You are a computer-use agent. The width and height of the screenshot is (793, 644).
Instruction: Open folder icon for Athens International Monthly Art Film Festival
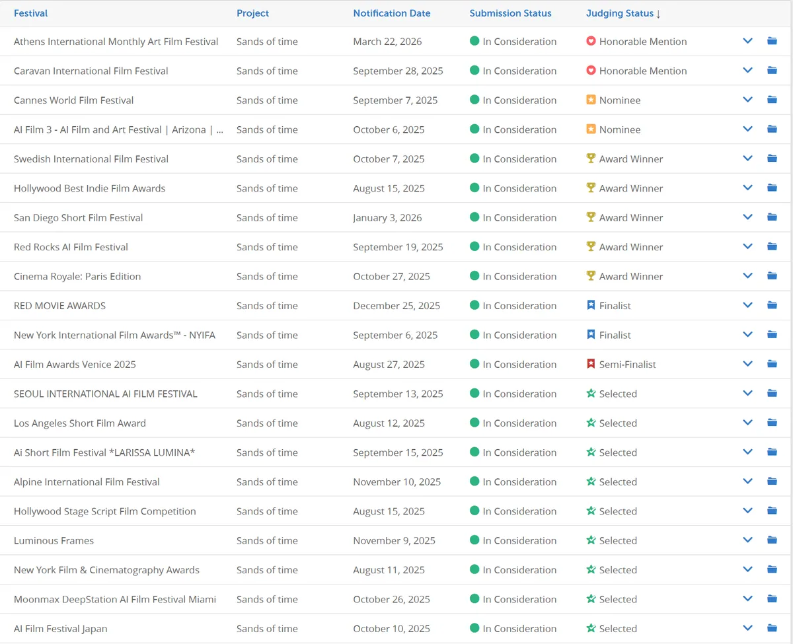[x=772, y=41]
